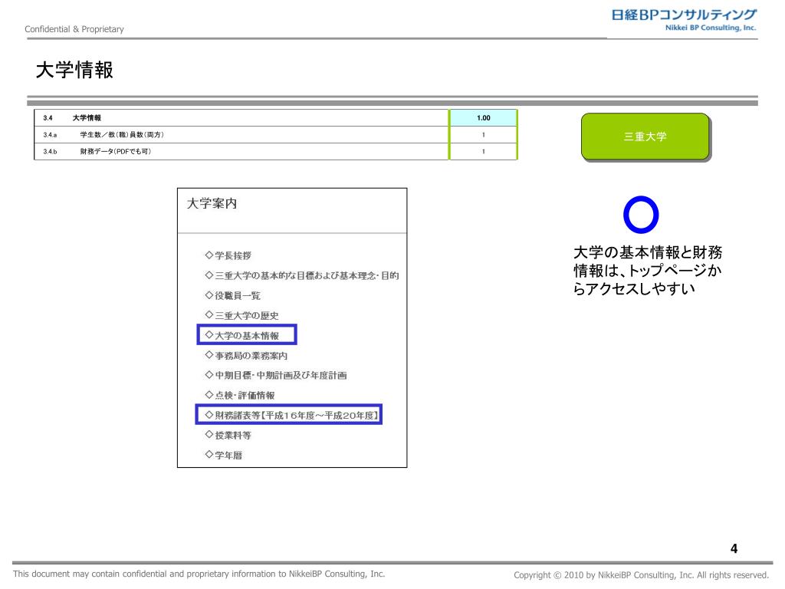The image size is (785, 589).
Task: Select row 財務データ(PDFでも可)
Action: tap(276, 151)
